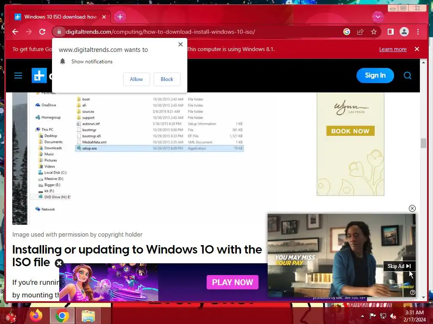Bookmark this page with the star

(x=374, y=32)
